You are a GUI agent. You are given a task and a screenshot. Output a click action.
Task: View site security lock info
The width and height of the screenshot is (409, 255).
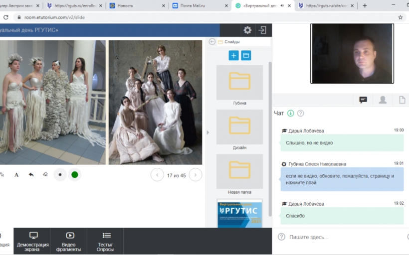click(x=19, y=17)
